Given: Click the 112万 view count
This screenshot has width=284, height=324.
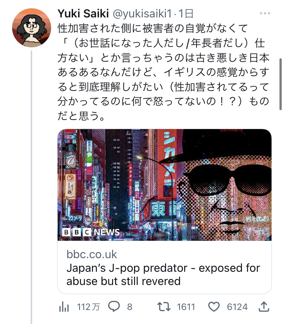Looking at the screenshot, I should tap(89, 307).
